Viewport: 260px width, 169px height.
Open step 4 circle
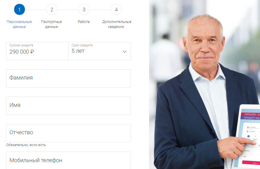(x=116, y=9)
